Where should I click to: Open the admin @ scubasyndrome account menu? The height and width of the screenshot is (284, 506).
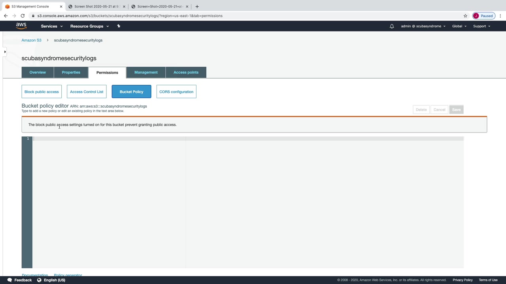tap(423, 26)
